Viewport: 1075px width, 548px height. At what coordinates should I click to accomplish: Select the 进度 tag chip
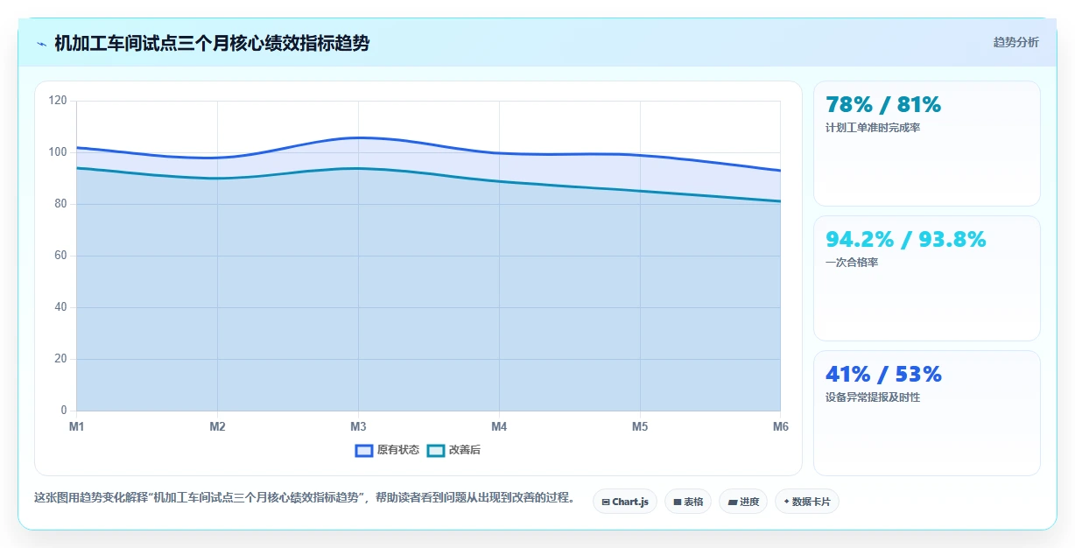[743, 502]
